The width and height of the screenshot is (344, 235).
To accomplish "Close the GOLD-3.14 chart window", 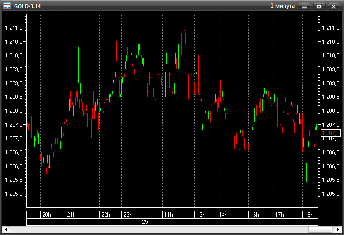I will 333,6.
